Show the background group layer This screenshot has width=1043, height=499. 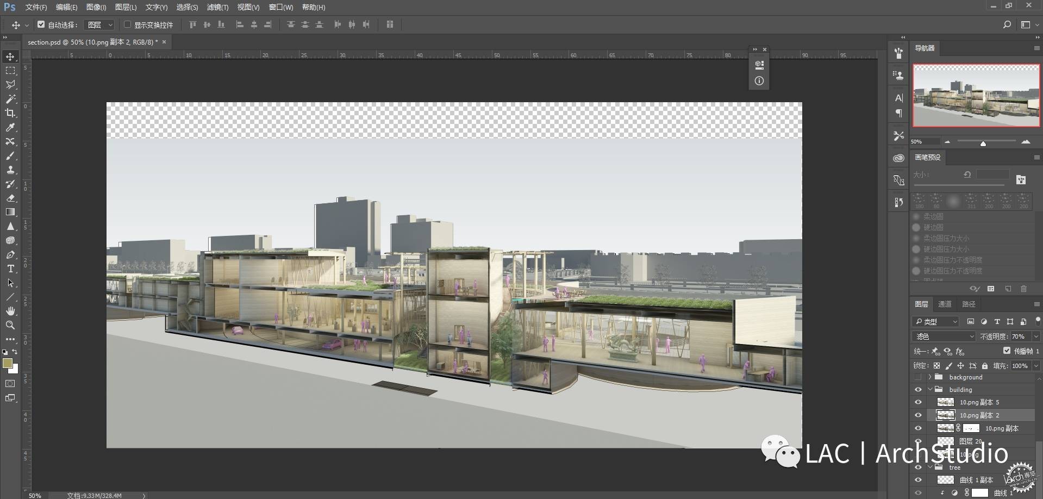(x=918, y=377)
